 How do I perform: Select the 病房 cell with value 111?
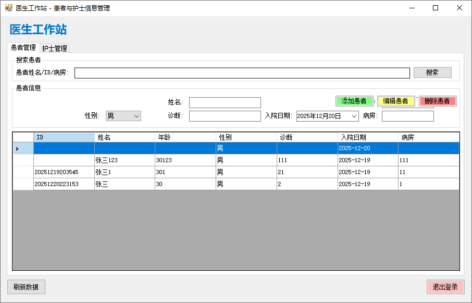coord(429,161)
